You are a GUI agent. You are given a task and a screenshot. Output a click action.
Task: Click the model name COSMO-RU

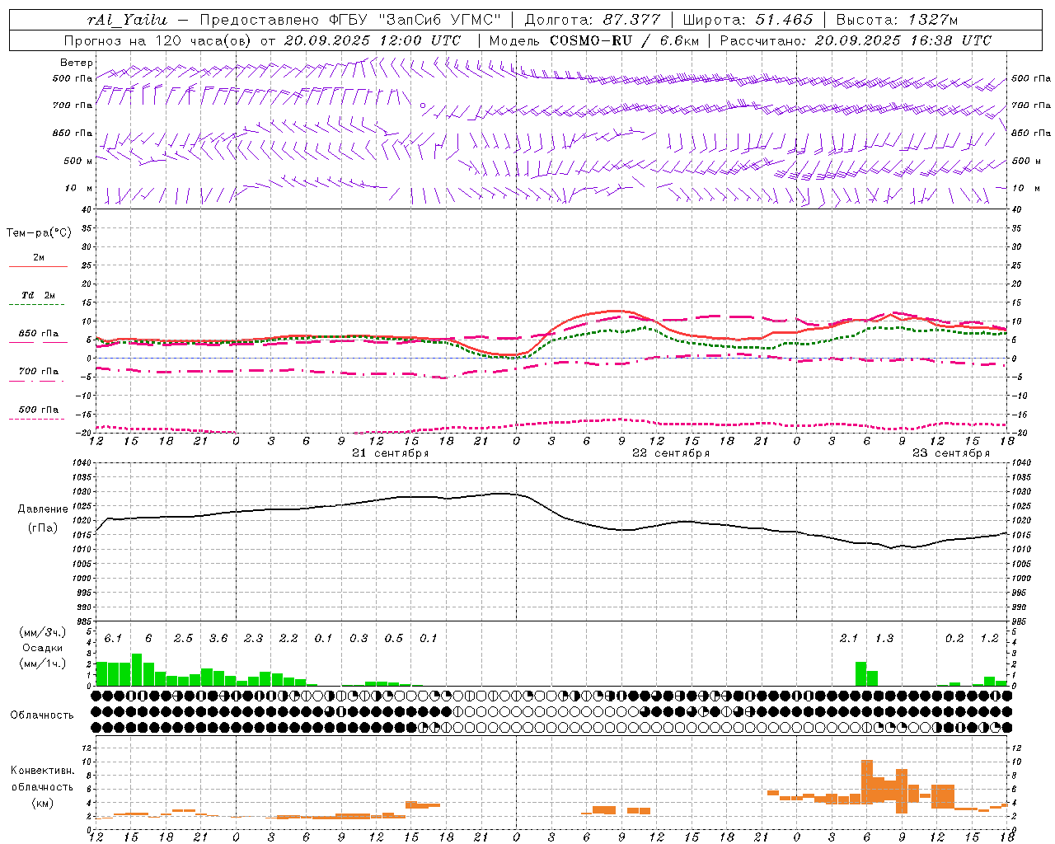[x=590, y=40]
